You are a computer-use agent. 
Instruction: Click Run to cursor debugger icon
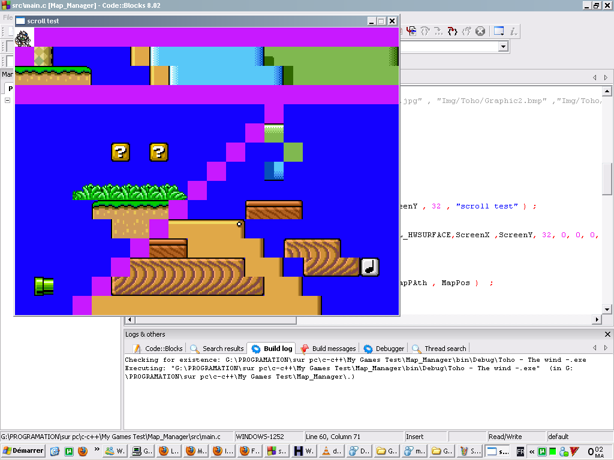click(411, 31)
